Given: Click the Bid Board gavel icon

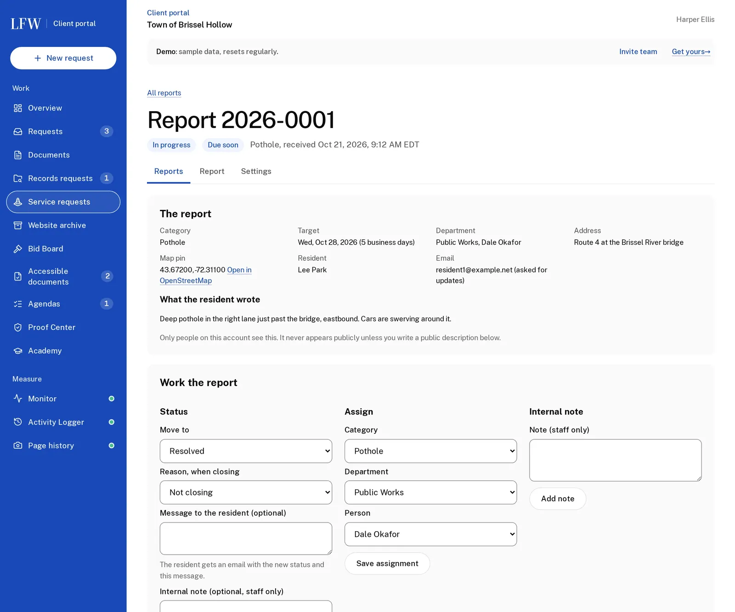Looking at the screenshot, I should (x=18, y=248).
